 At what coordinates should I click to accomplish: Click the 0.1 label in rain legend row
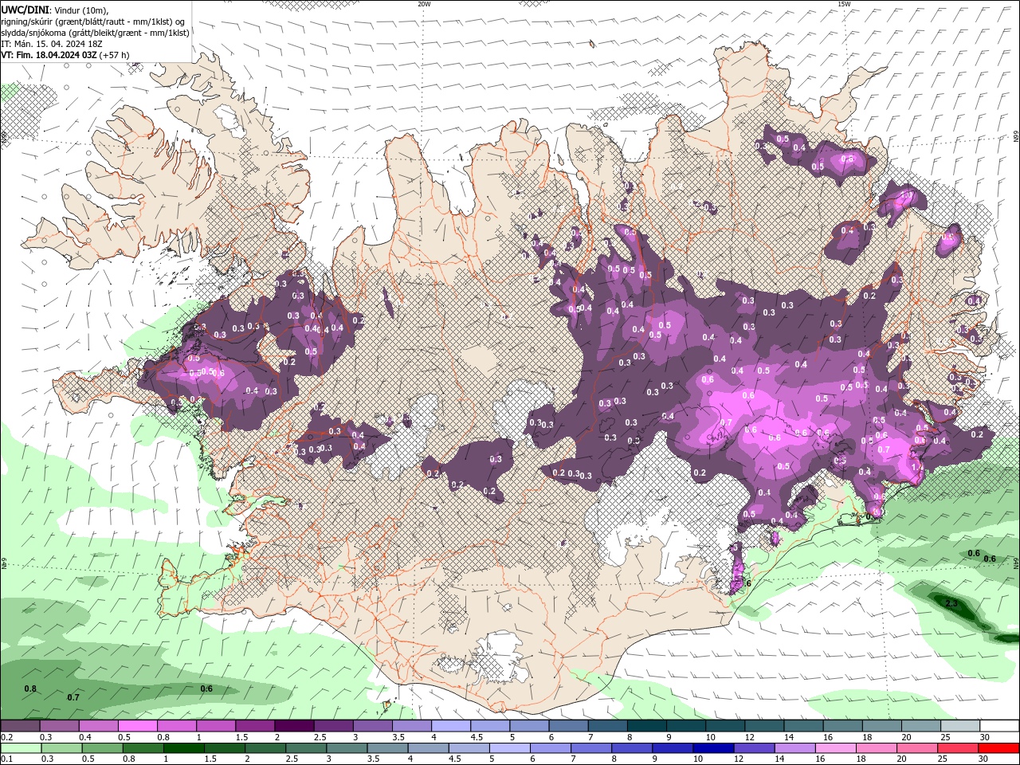(6, 759)
